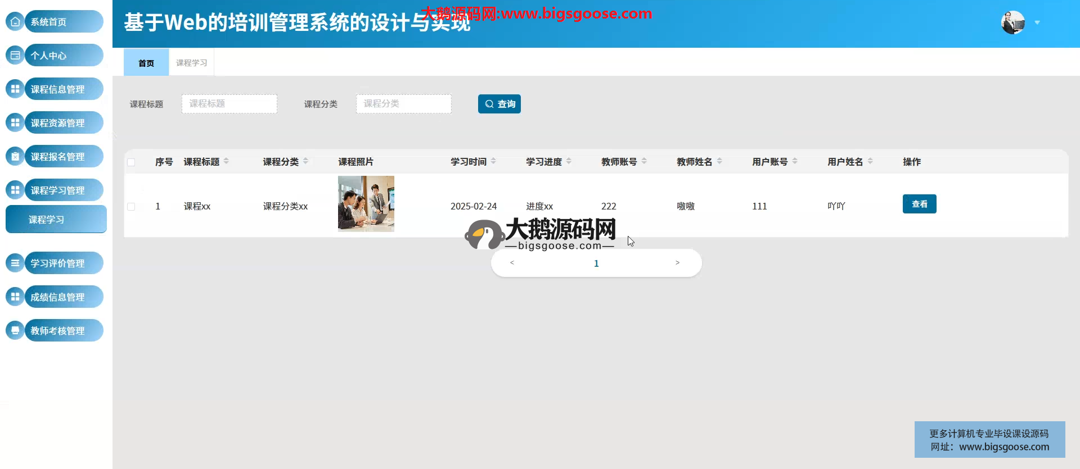This screenshot has height=469, width=1080.
Task: Click the grid icon beside 课程信息管理
Action: 15,89
